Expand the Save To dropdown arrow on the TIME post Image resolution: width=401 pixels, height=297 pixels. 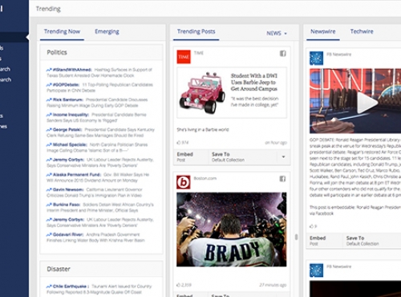click(283, 157)
